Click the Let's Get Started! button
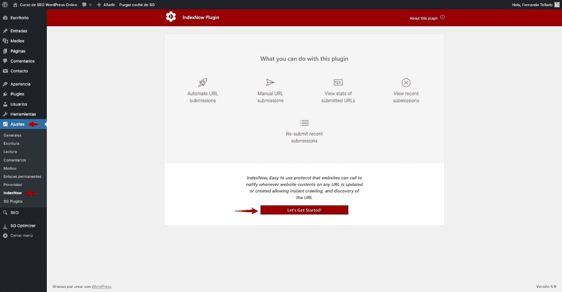562x292 pixels. pyautogui.click(x=304, y=210)
